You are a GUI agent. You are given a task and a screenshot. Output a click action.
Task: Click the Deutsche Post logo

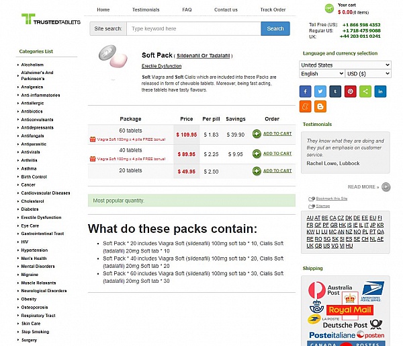[x=353, y=325]
